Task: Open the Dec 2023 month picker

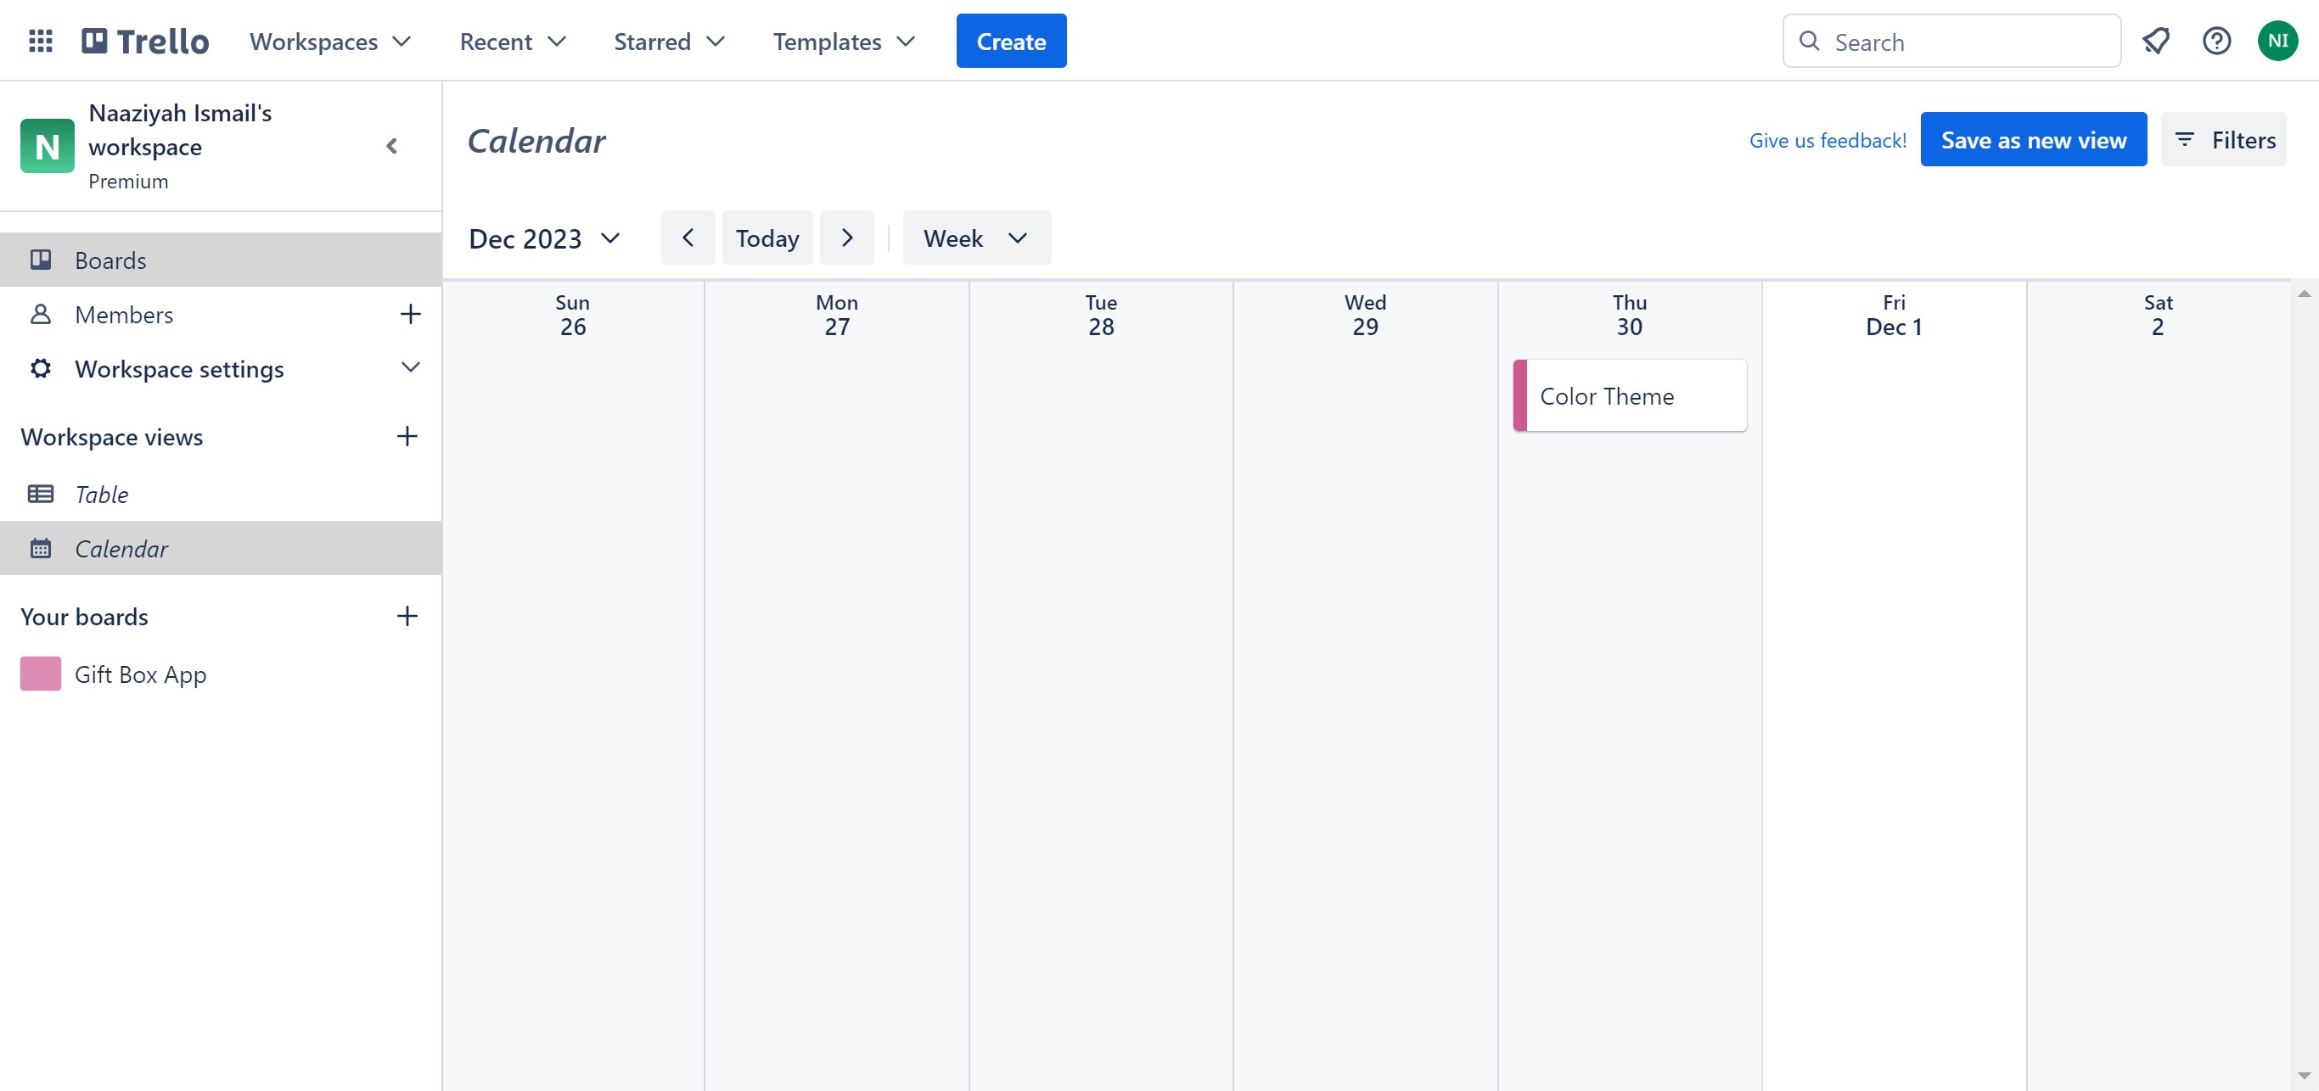Action: [545, 238]
